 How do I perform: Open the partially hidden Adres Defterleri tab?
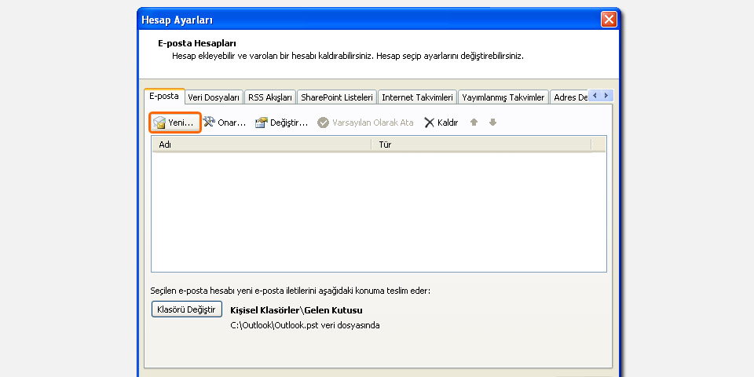point(570,97)
